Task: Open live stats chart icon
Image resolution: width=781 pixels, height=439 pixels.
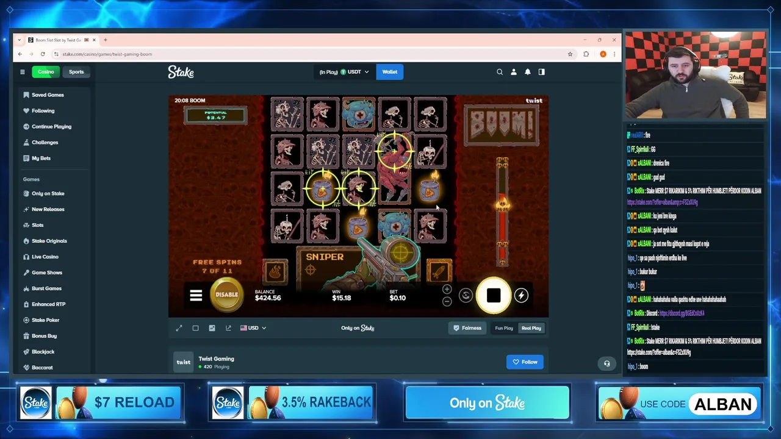Action: tap(212, 328)
